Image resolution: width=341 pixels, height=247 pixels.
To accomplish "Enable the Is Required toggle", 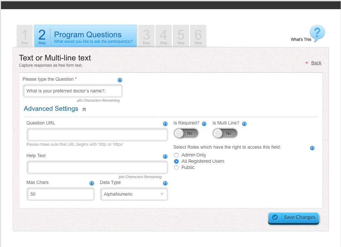I will pos(186,133).
